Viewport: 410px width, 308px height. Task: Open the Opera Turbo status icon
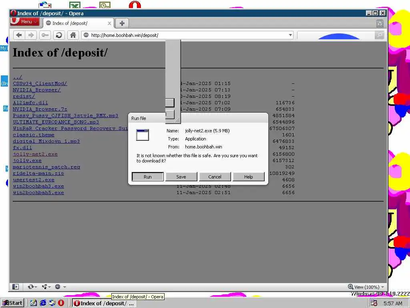(x=58, y=287)
